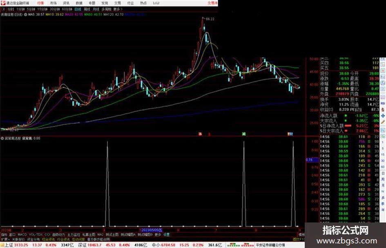
Task: Open the 指标 tab at bottom
Action: [x=4, y=235]
